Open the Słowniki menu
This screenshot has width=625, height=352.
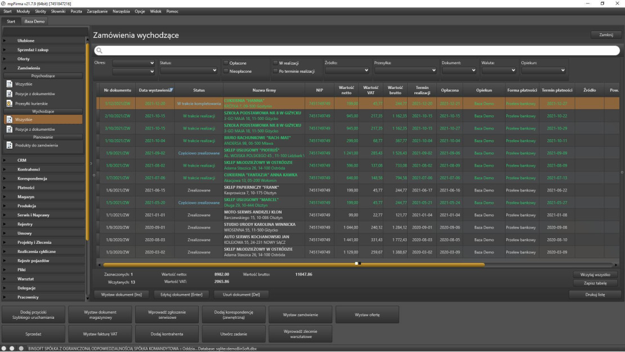58,12
